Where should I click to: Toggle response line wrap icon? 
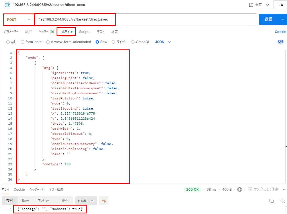pyautogui.click(x=104, y=201)
